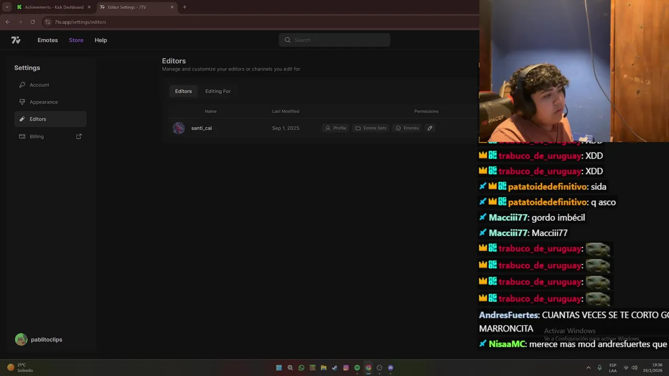Viewport: 669px width, 376px height.
Task: Reload the 7tv.app page
Action: click(x=32, y=22)
